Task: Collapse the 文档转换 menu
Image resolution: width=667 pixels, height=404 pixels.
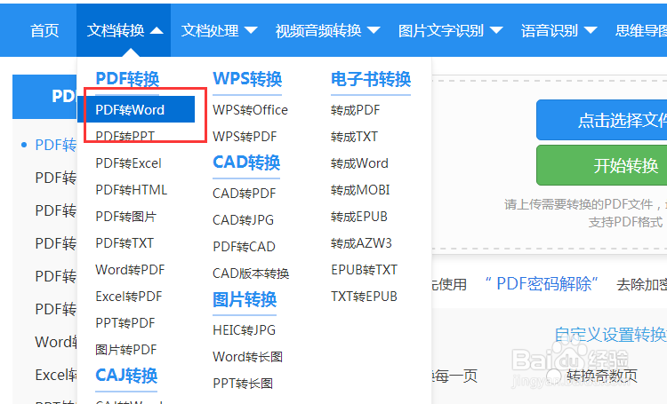Action: pyautogui.click(x=124, y=30)
